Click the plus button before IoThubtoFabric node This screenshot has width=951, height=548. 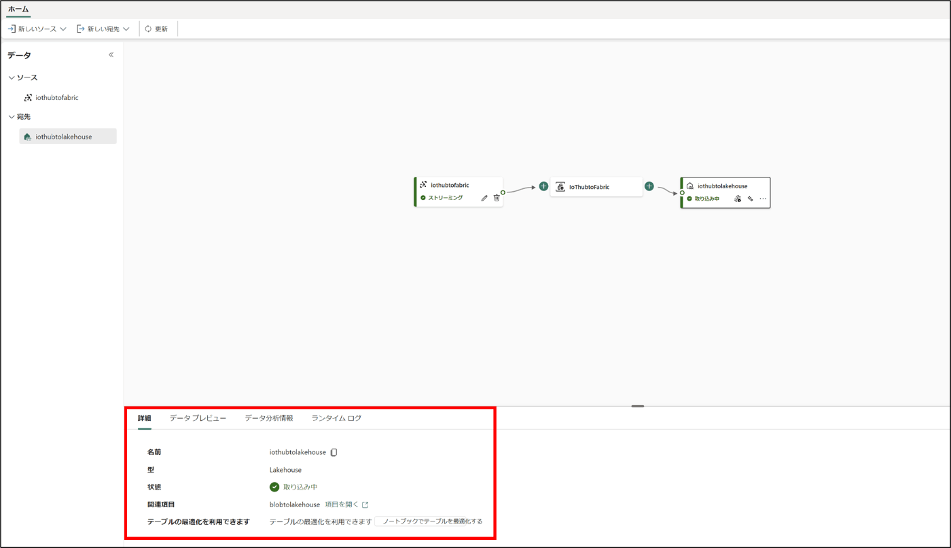pos(543,186)
